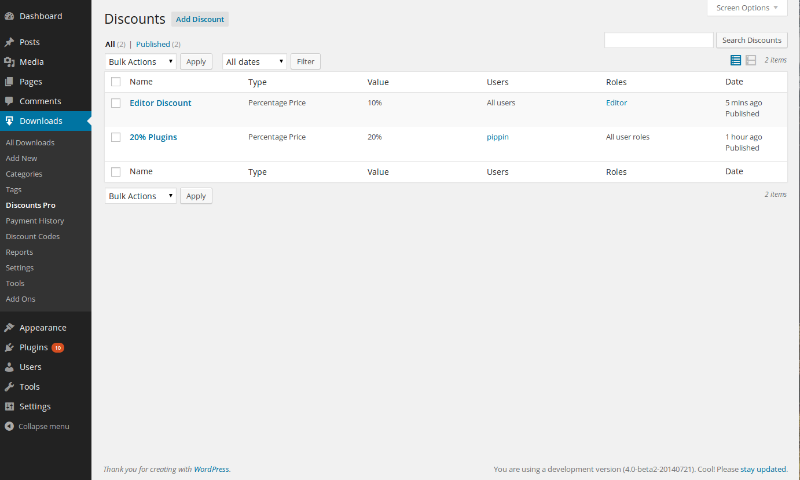Switch to excerpt view icon
This screenshot has width=800, height=480.
[751, 60]
